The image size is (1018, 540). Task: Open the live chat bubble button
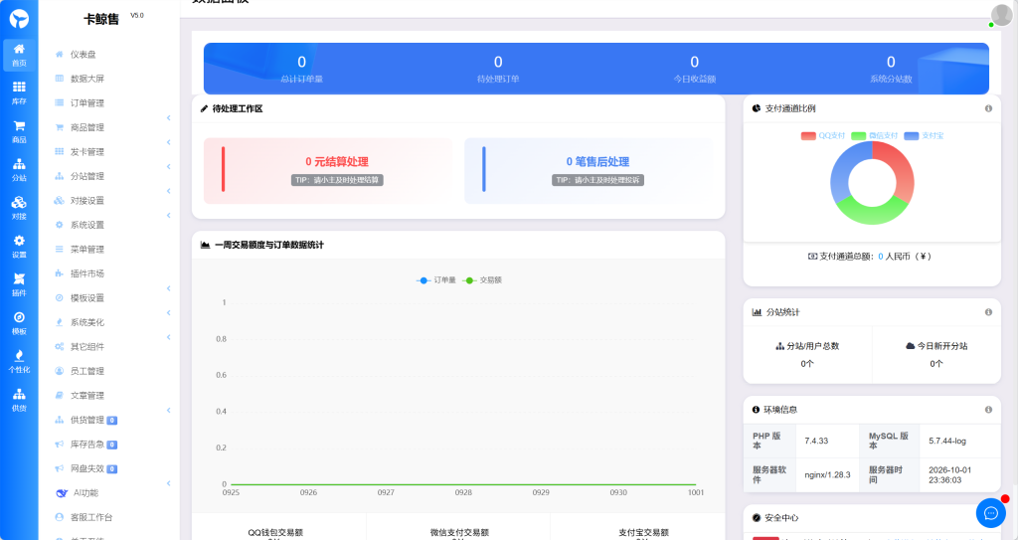click(x=991, y=513)
